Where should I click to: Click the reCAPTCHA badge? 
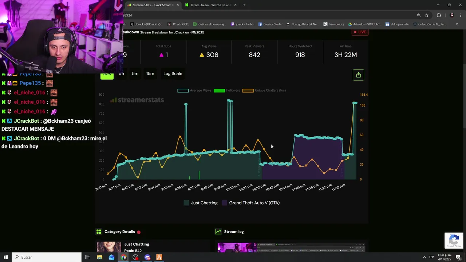click(x=454, y=241)
